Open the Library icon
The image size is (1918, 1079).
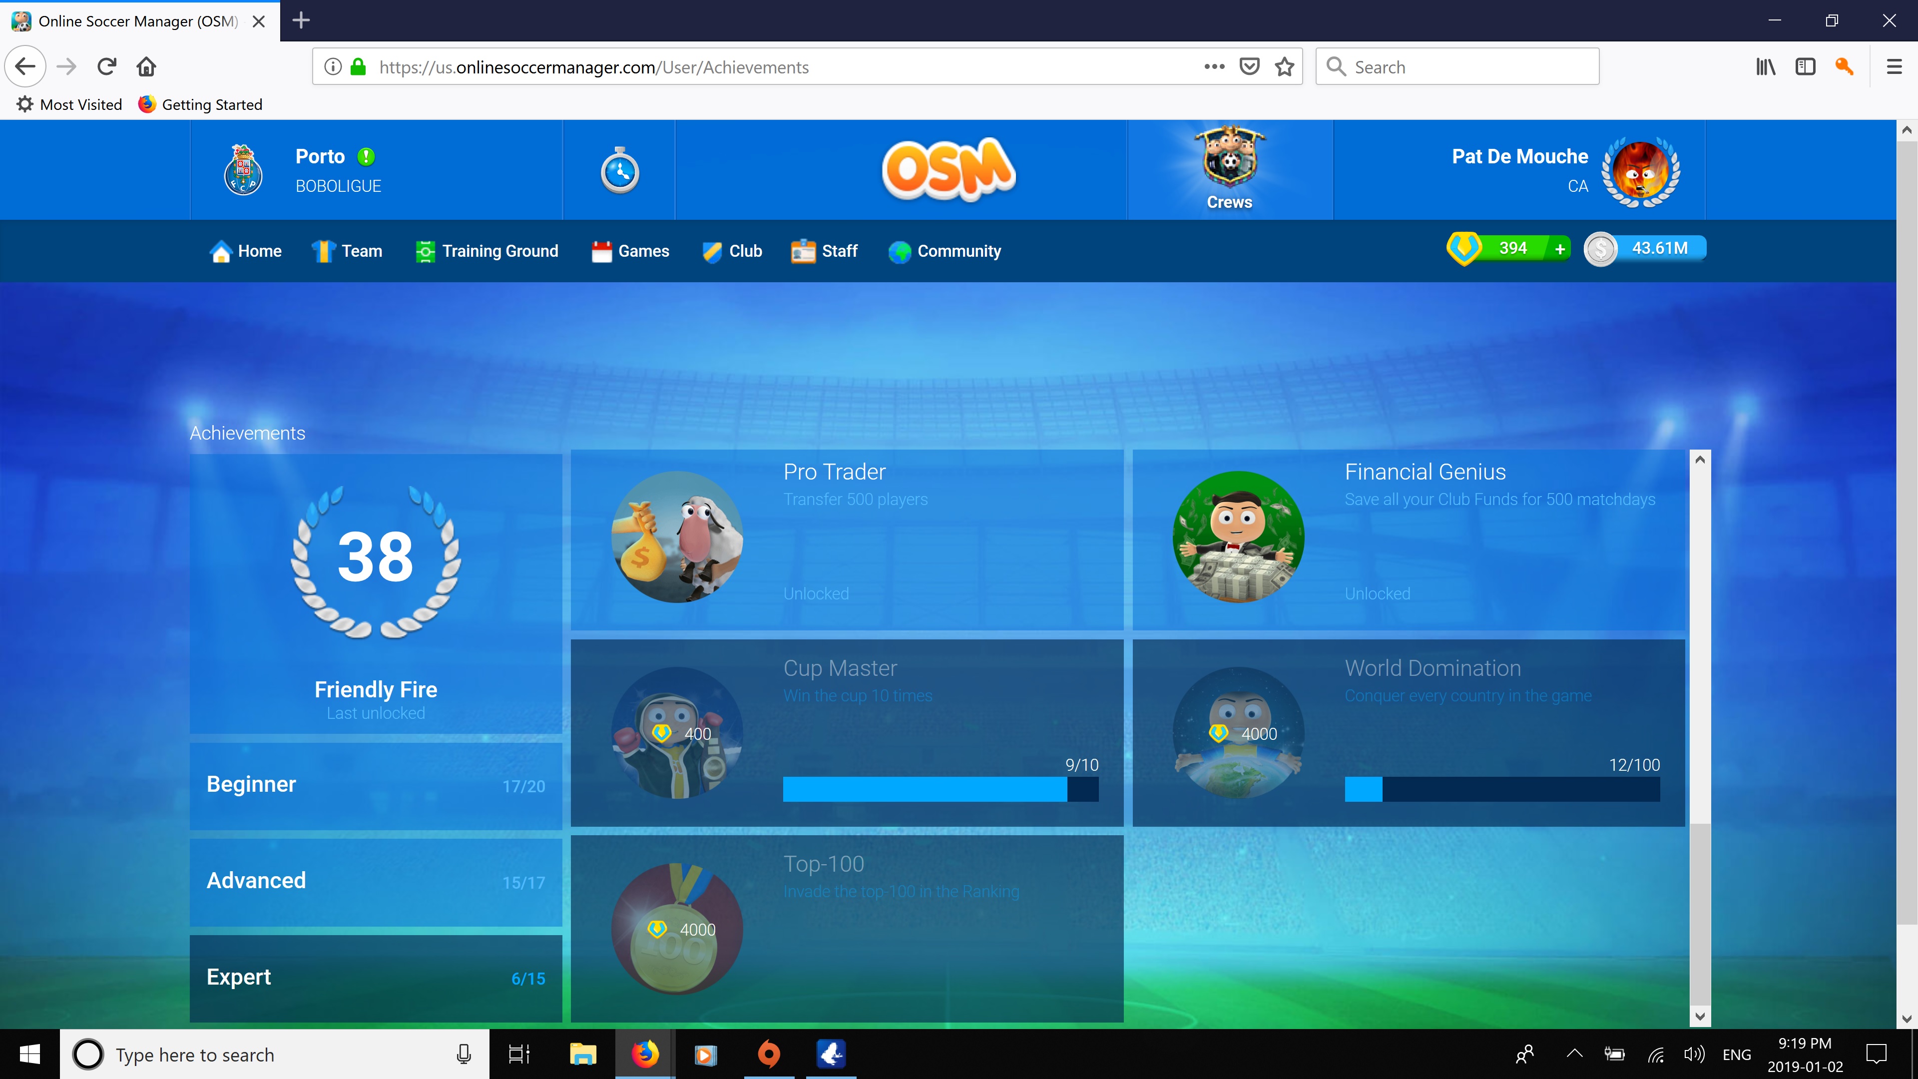coord(1765,67)
